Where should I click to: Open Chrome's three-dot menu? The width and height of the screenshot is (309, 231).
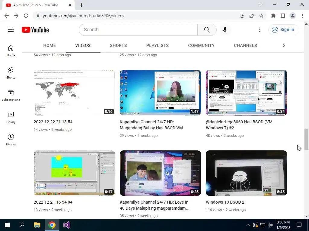[x=302, y=16]
